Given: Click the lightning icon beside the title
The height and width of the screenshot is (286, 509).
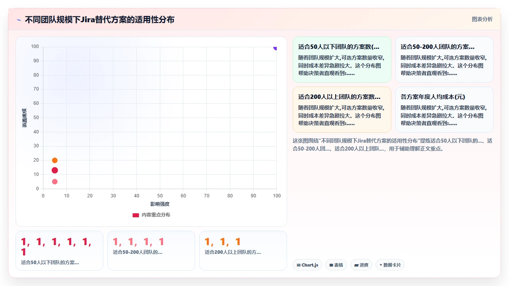Looking at the screenshot, I should (19, 20).
